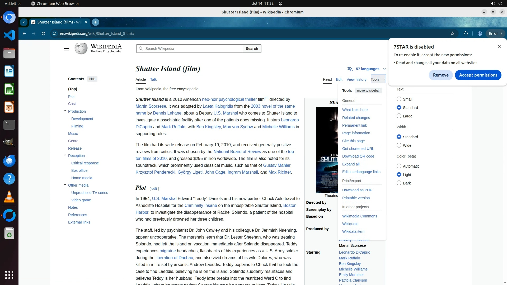507x285 pixels.
Task: Select Wide width radio button
Action: click(x=399, y=145)
